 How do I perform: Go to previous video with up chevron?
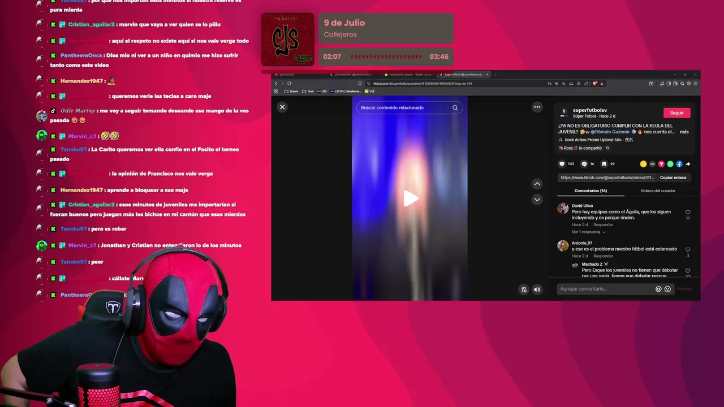point(537,184)
